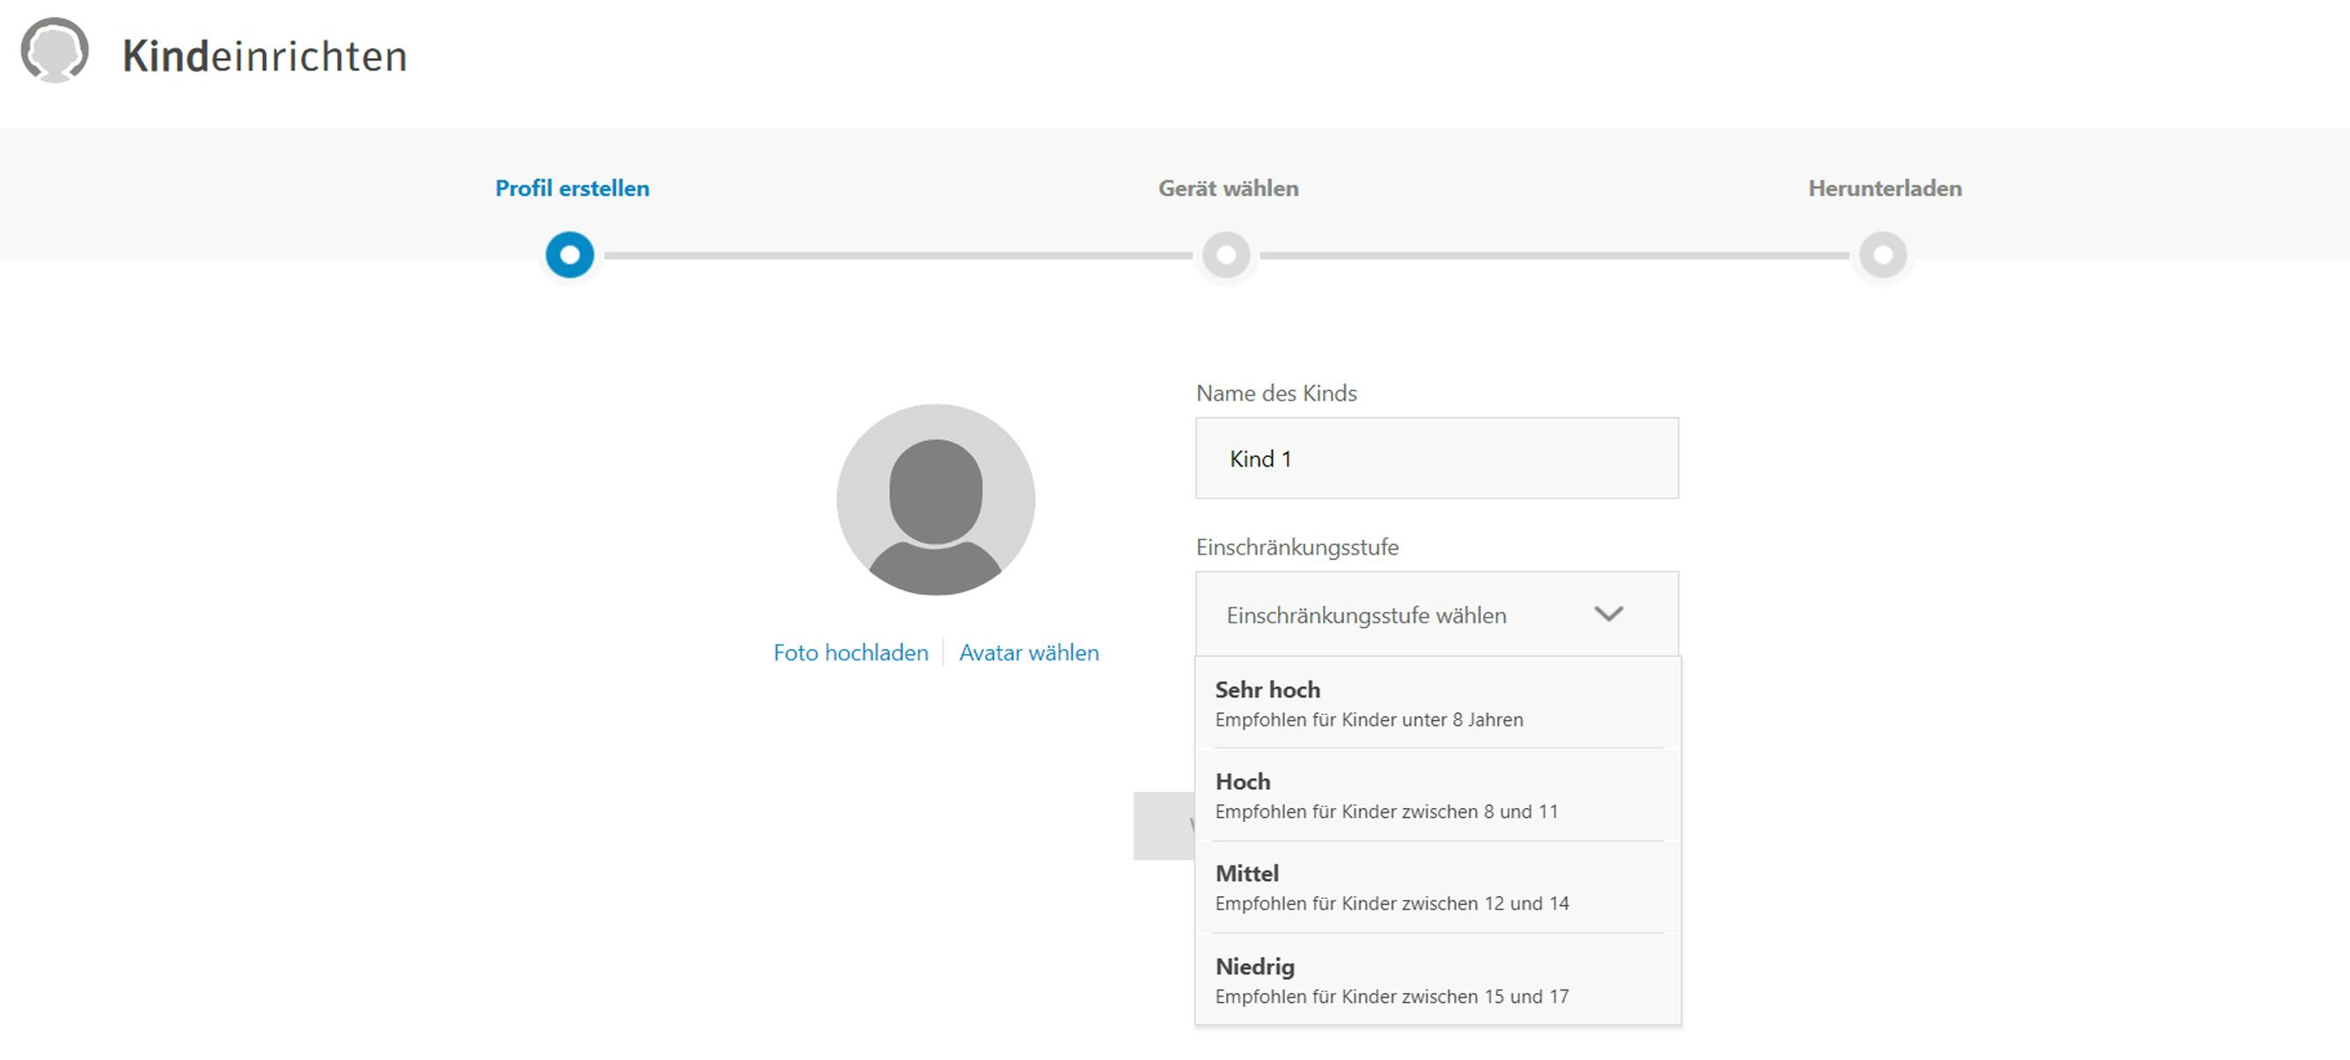Click the gray avatar placeholder image

click(x=935, y=500)
